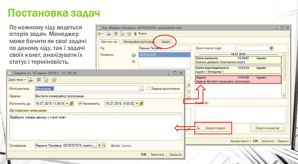Click the Додати задачу button
Image resolution: width=298 pixels, height=164 pixels.
pyautogui.click(x=213, y=128)
